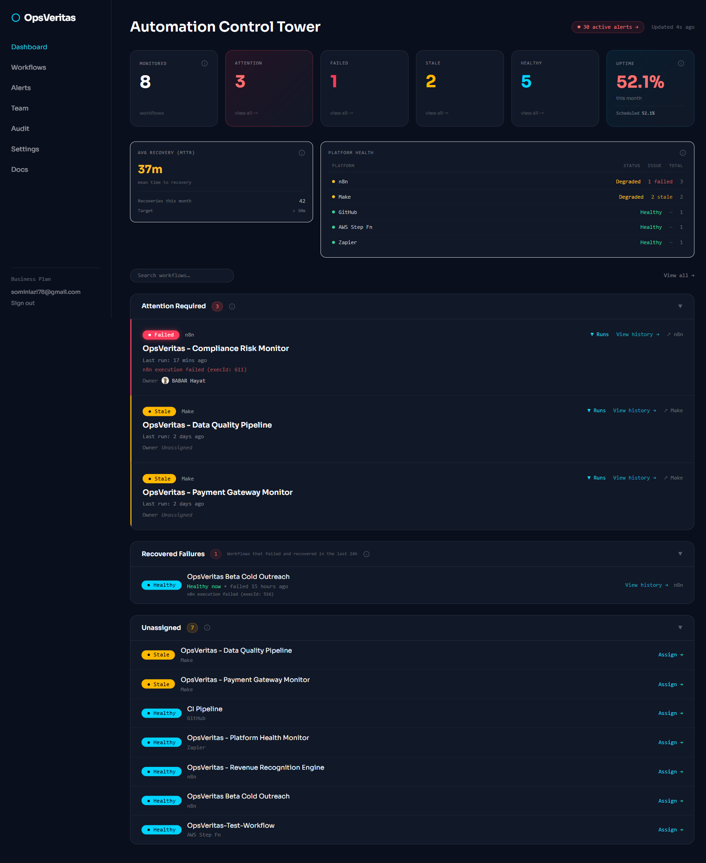
Task: Open Make external link for Data Quality Pipeline
Action: [673, 410]
